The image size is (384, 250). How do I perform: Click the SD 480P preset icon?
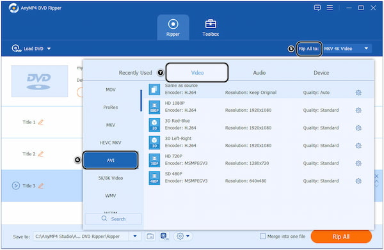[154, 178]
